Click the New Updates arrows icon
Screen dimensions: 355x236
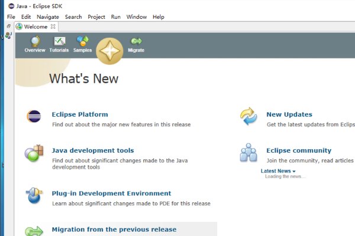248,117
